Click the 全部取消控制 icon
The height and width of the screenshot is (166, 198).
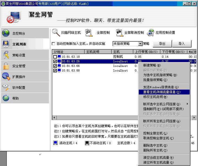click(119, 33)
